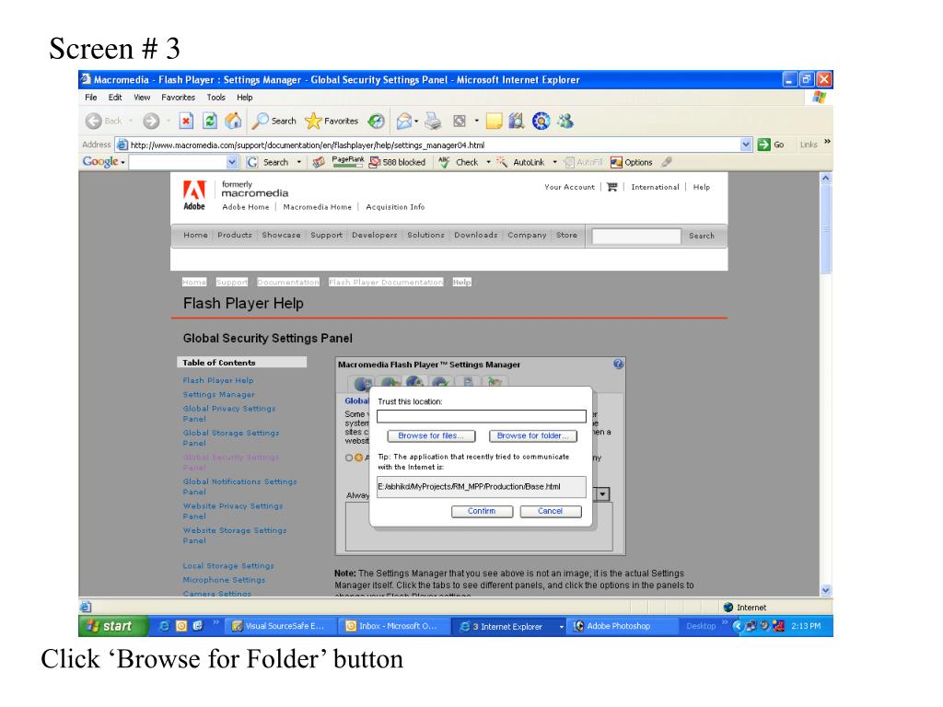The image size is (943, 707).
Task: Open the Microphone Settings link
Action: 224,580
